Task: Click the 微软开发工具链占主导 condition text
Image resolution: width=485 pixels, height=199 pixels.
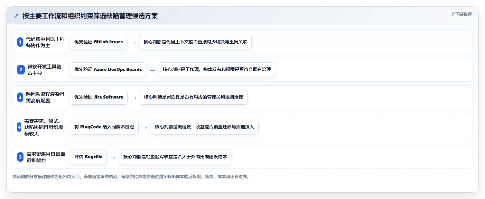Action: click(44, 70)
